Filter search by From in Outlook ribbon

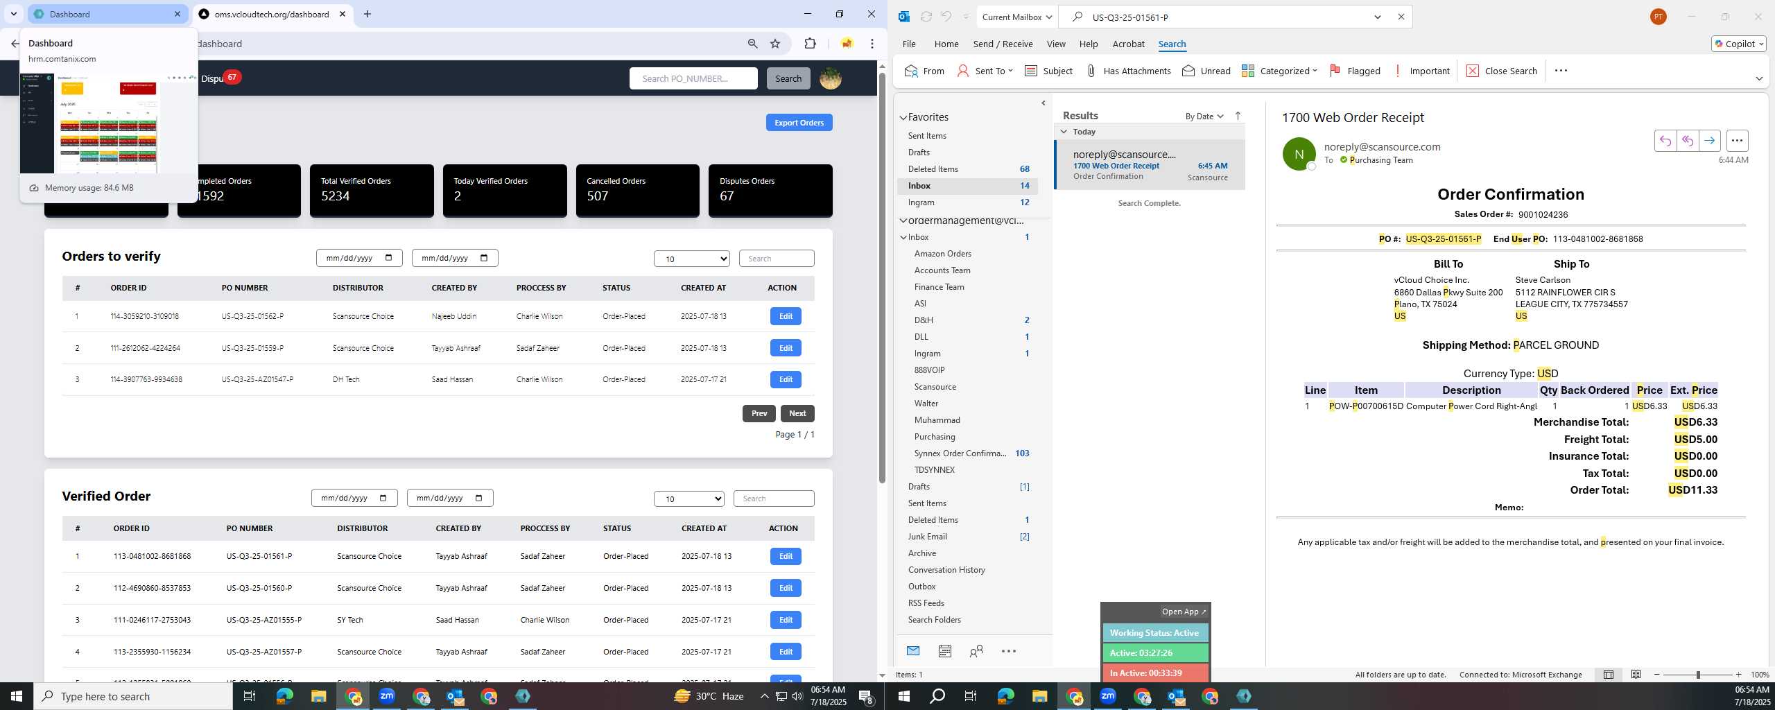point(924,71)
